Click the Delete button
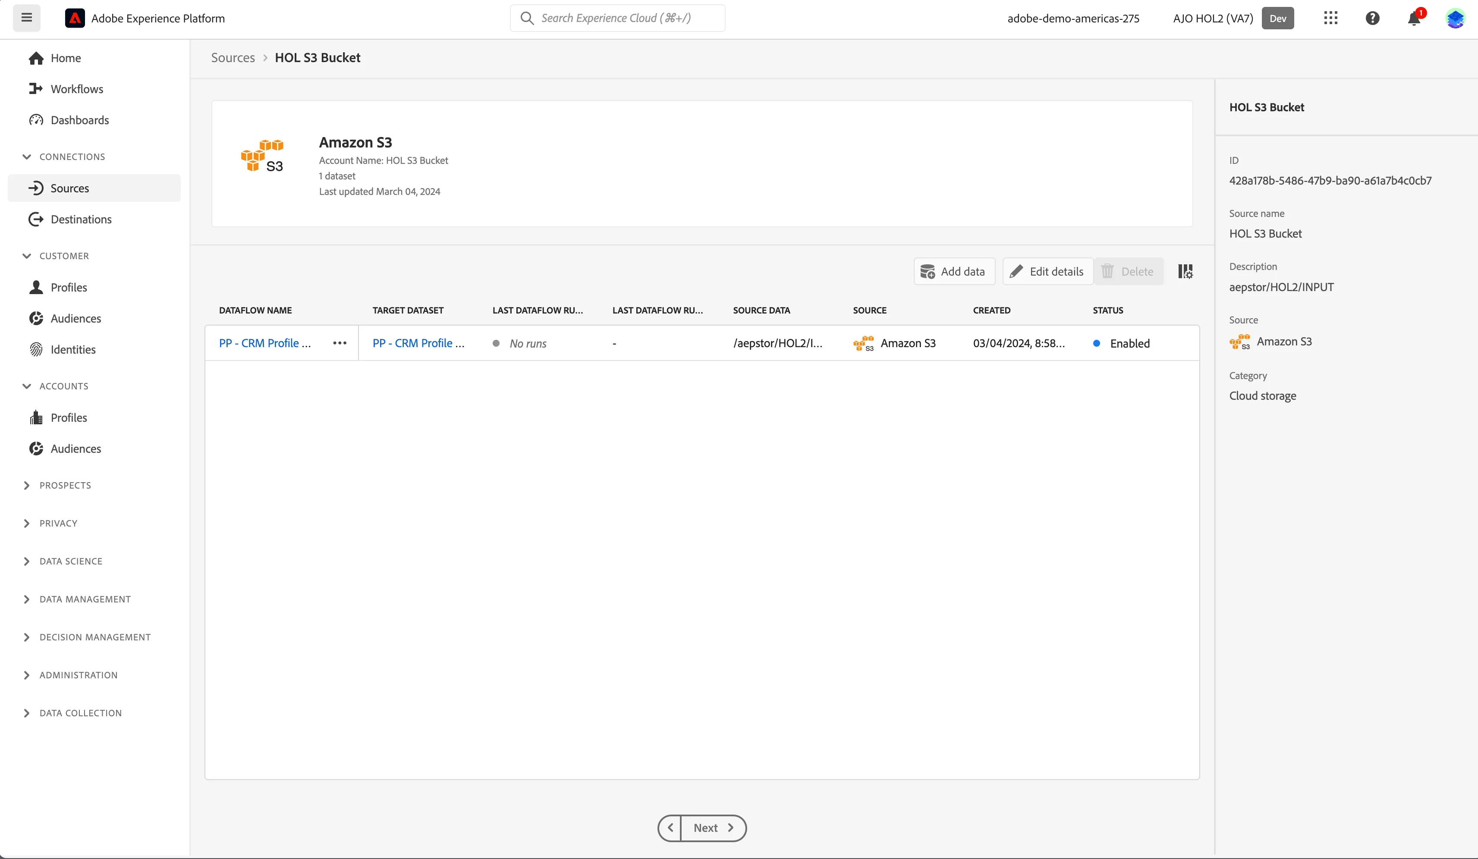Viewport: 1478px width, 859px height. pos(1129,272)
